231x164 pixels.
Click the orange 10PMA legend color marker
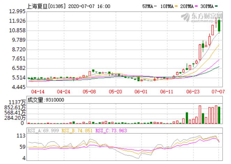tap(176, 6)
